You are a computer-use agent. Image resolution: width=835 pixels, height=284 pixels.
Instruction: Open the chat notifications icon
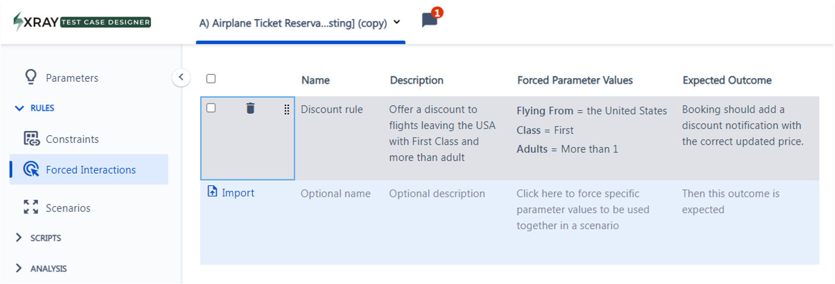pos(430,21)
